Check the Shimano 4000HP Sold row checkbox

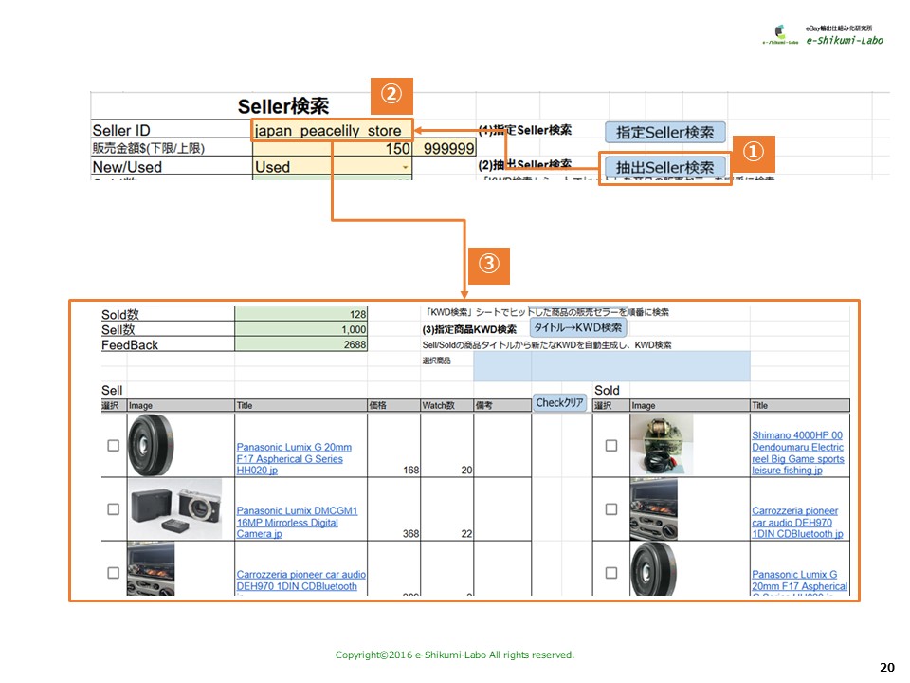tap(611, 446)
